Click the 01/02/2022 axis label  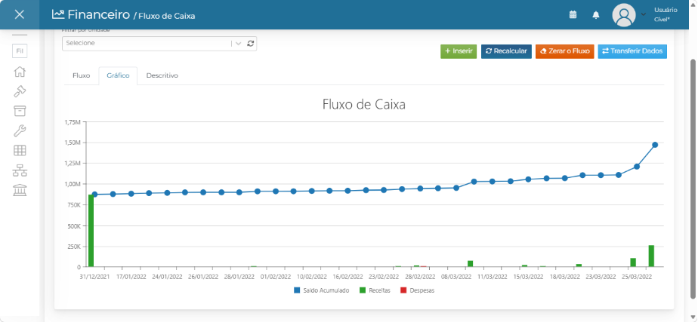tap(275, 276)
